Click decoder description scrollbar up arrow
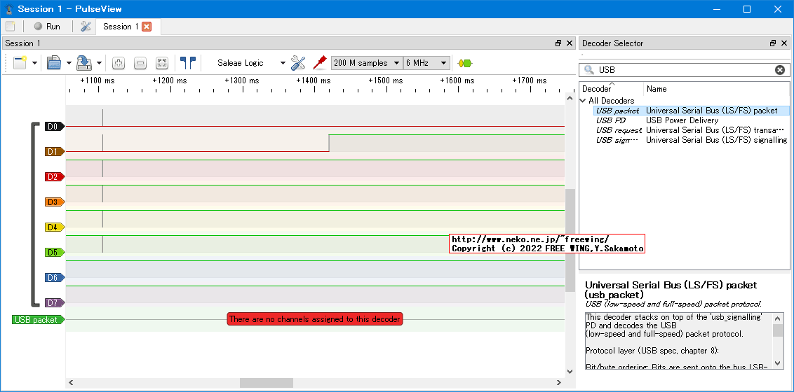The width and height of the screenshot is (794, 392). (x=777, y=318)
